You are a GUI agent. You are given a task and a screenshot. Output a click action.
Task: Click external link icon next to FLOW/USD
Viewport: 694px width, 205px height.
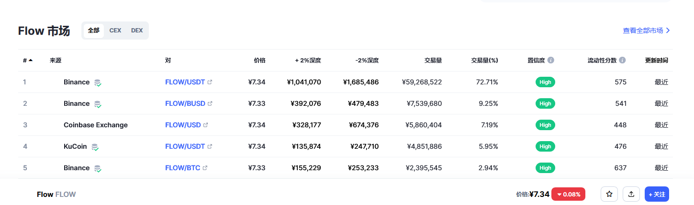click(x=206, y=125)
